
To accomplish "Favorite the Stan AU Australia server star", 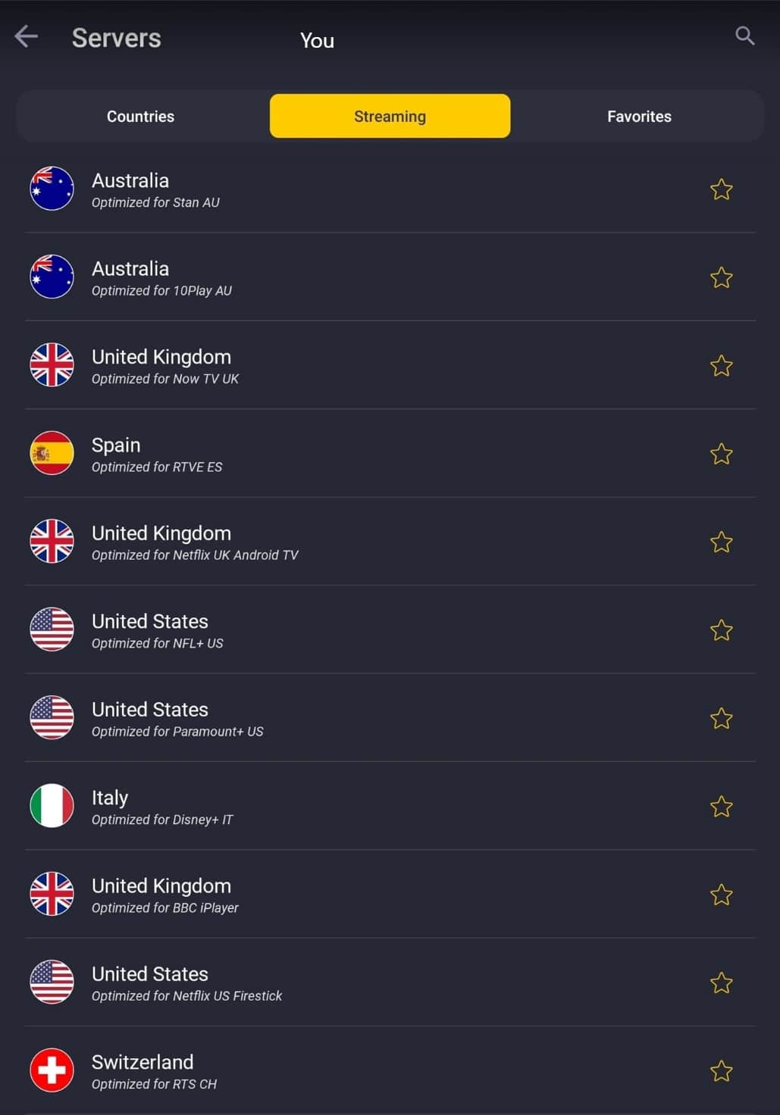I will [x=721, y=189].
